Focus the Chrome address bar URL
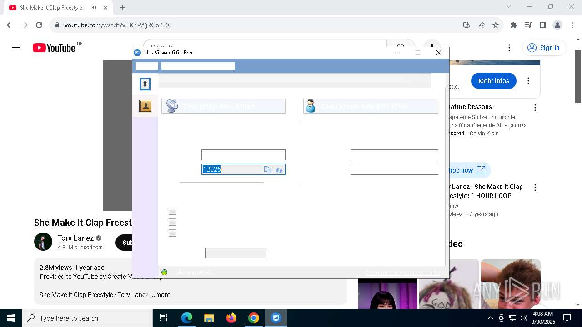 tap(116, 25)
